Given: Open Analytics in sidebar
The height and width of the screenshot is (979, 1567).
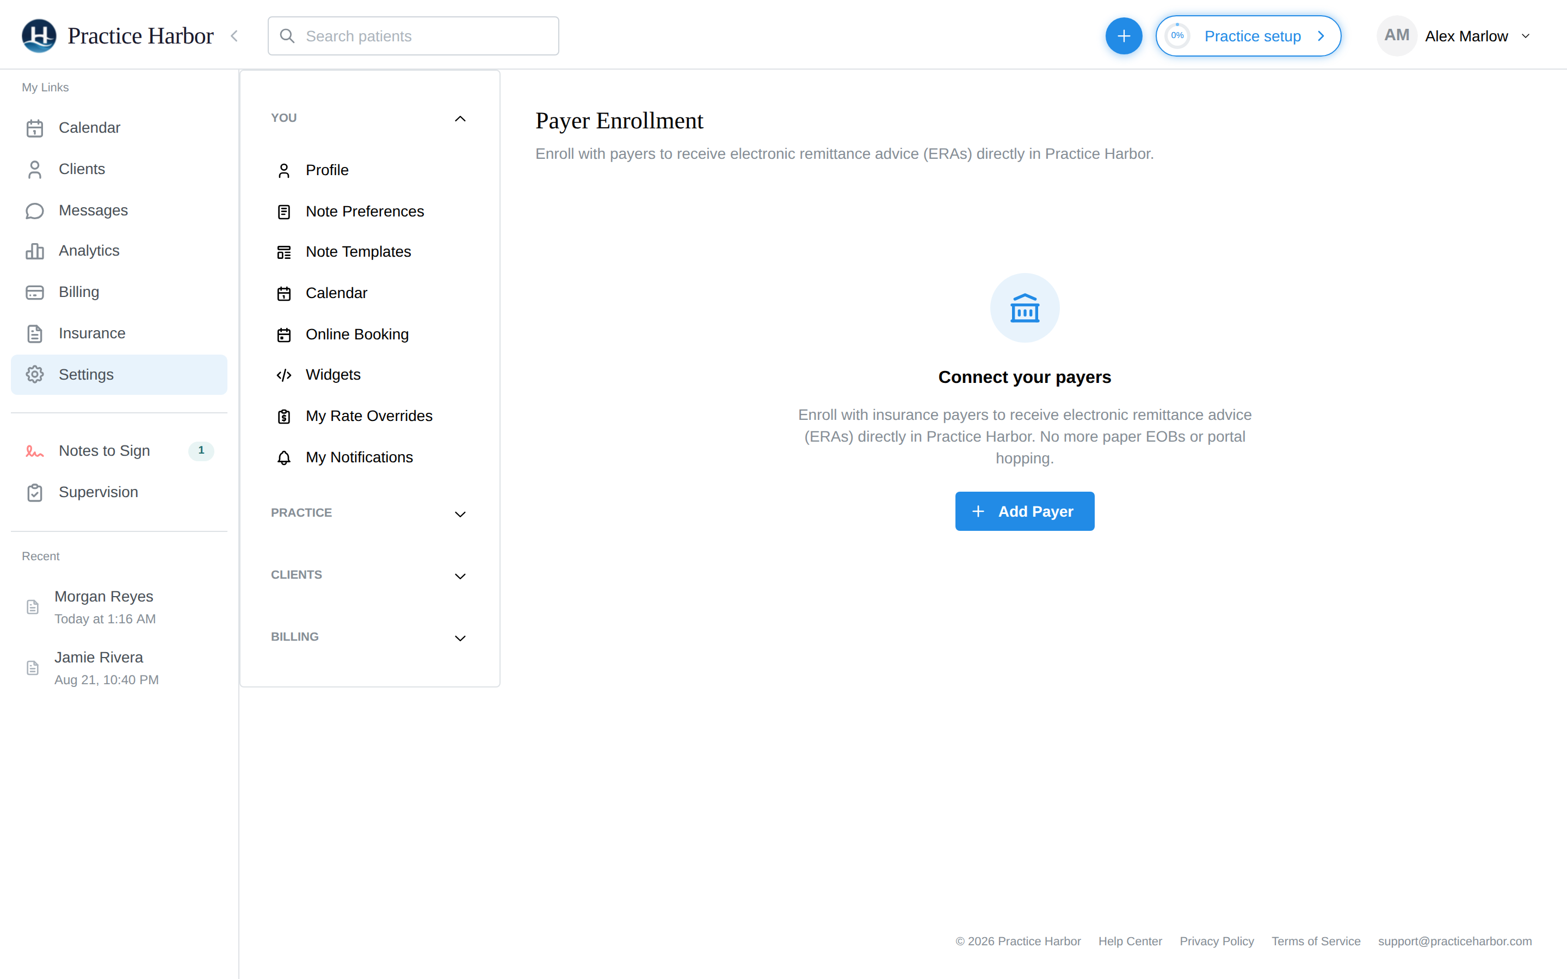Looking at the screenshot, I should coord(119,251).
